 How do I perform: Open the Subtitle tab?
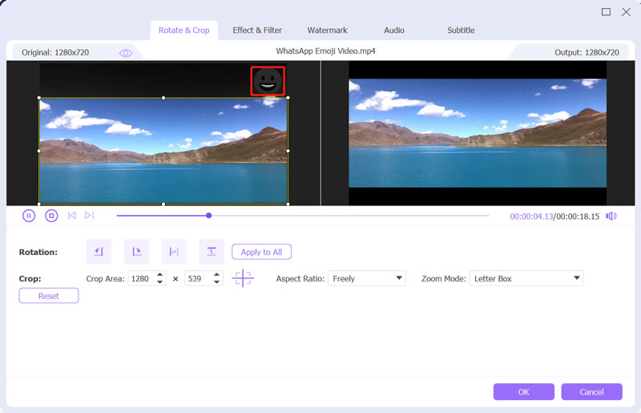[461, 30]
